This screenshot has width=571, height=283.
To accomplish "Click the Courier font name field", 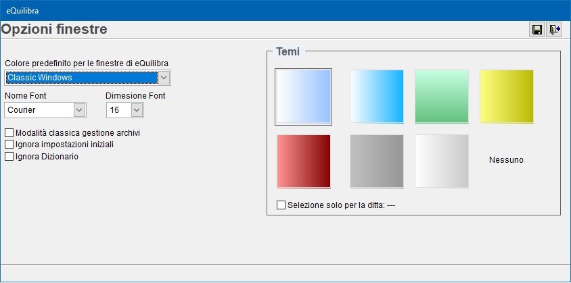I will point(39,110).
